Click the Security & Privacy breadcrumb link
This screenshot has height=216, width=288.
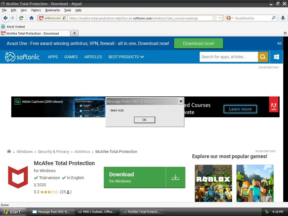click(x=53, y=152)
